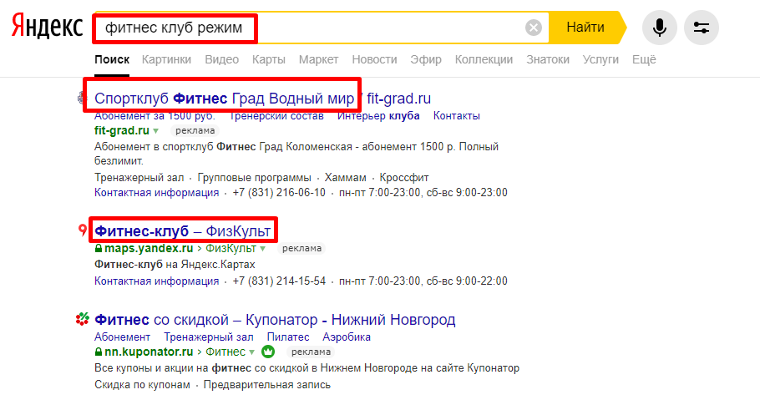Open fit-grad Контакты sitelink
Viewport: 760px width, 410px height.
(x=457, y=116)
